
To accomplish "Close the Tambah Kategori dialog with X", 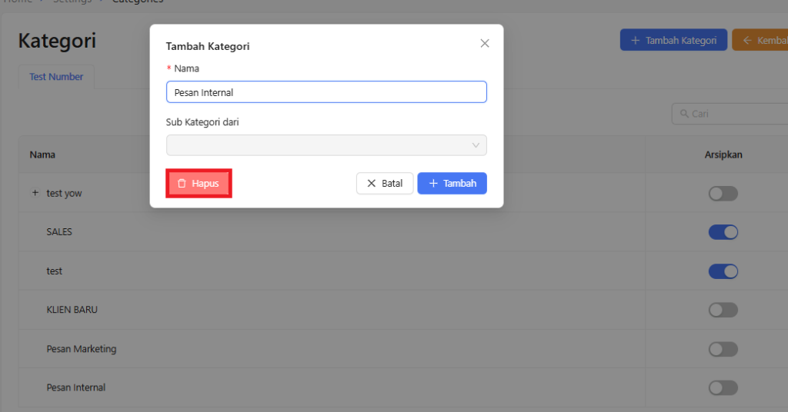I will click(x=485, y=44).
